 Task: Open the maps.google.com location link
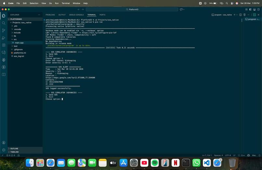click(70, 78)
